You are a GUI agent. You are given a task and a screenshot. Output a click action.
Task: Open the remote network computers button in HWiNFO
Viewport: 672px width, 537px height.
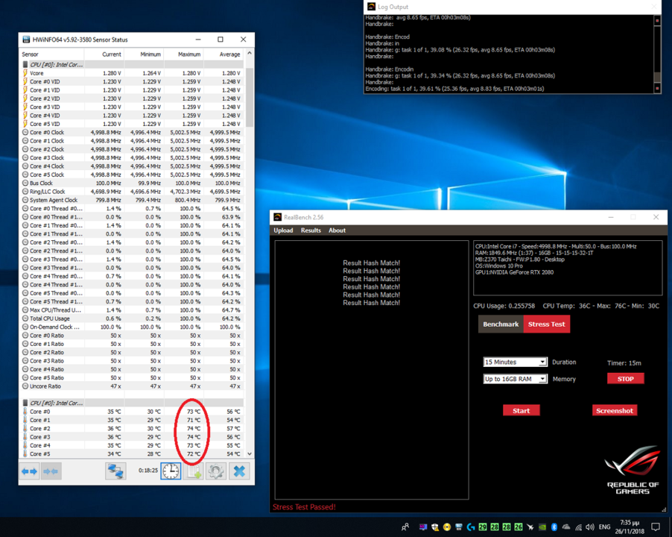[115, 471]
